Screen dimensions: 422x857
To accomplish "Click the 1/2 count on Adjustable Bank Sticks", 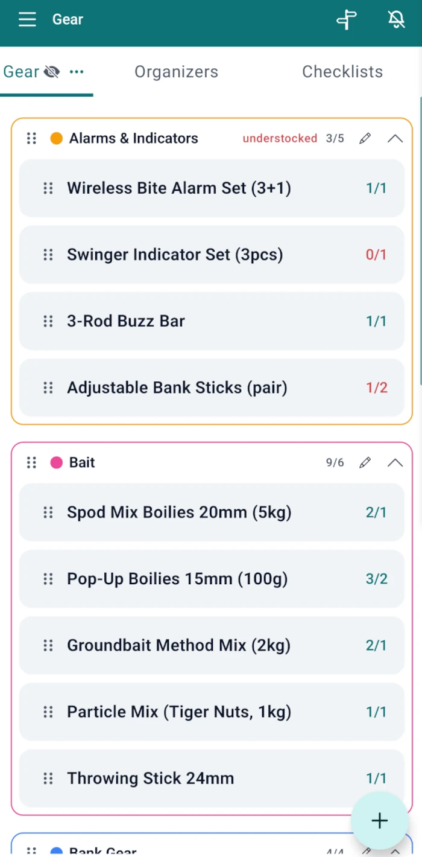I will pos(376,387).
